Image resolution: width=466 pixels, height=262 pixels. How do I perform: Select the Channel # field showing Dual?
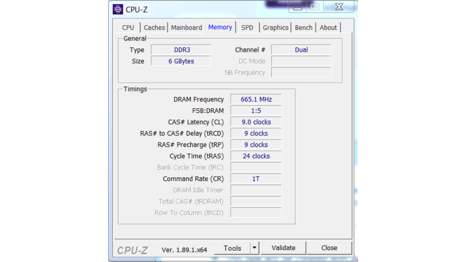301,50
